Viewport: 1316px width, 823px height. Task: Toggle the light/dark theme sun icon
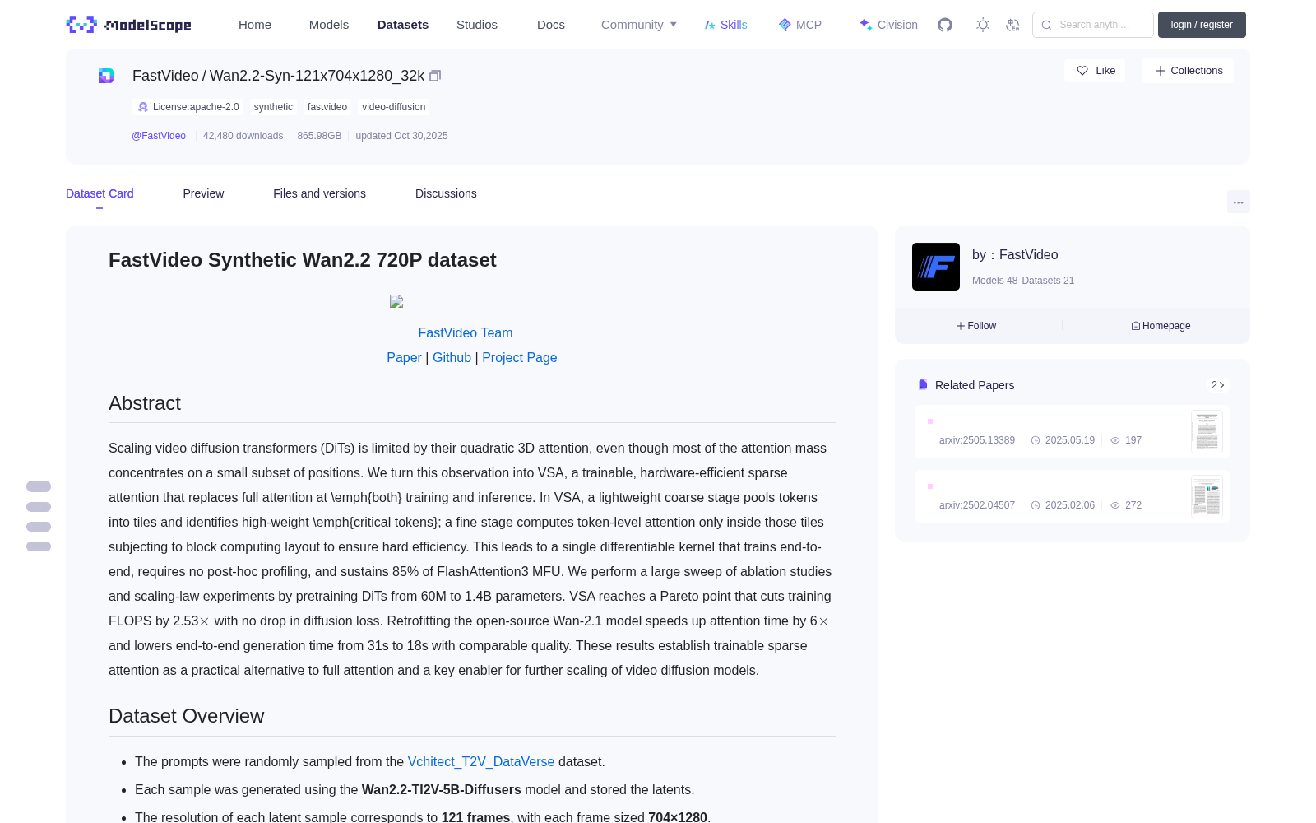click(x=983, y=25)
